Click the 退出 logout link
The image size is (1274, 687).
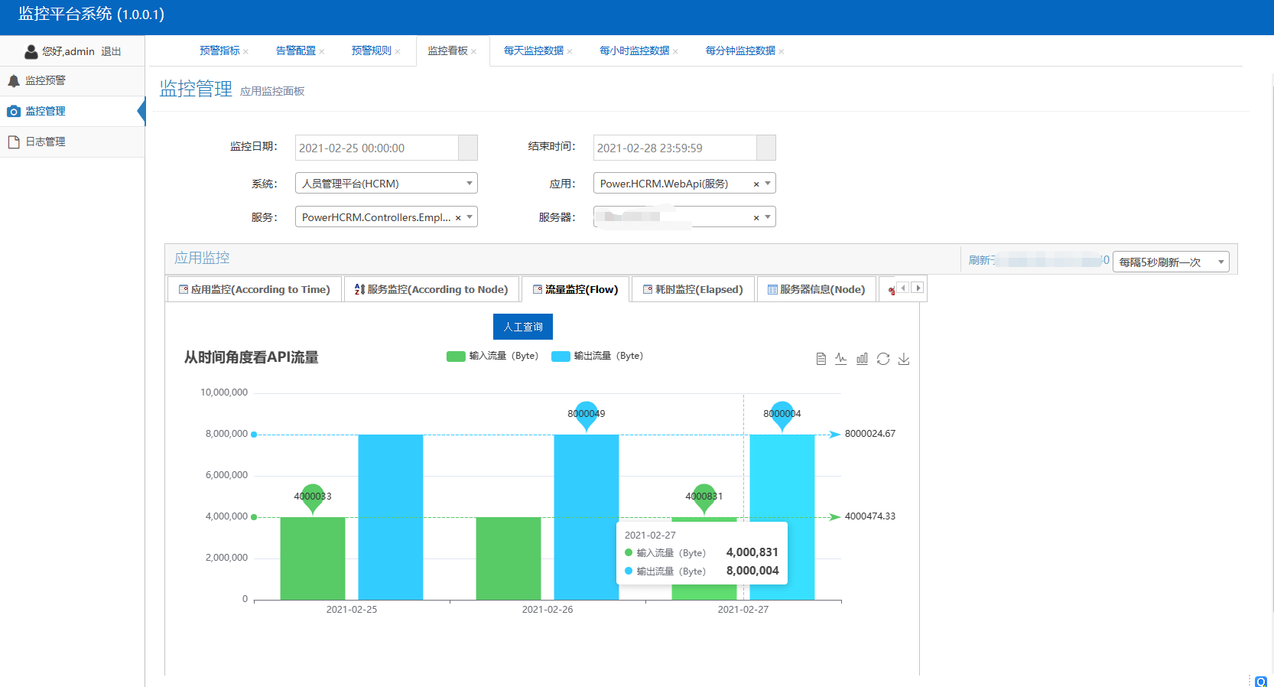111,51
